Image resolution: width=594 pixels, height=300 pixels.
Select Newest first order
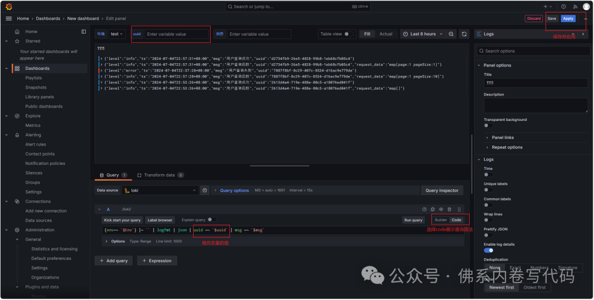[x=502, y=287]
